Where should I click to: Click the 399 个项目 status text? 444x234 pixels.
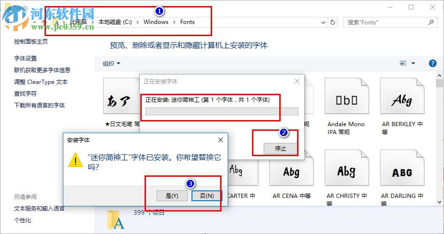click(x=149, y=213)
